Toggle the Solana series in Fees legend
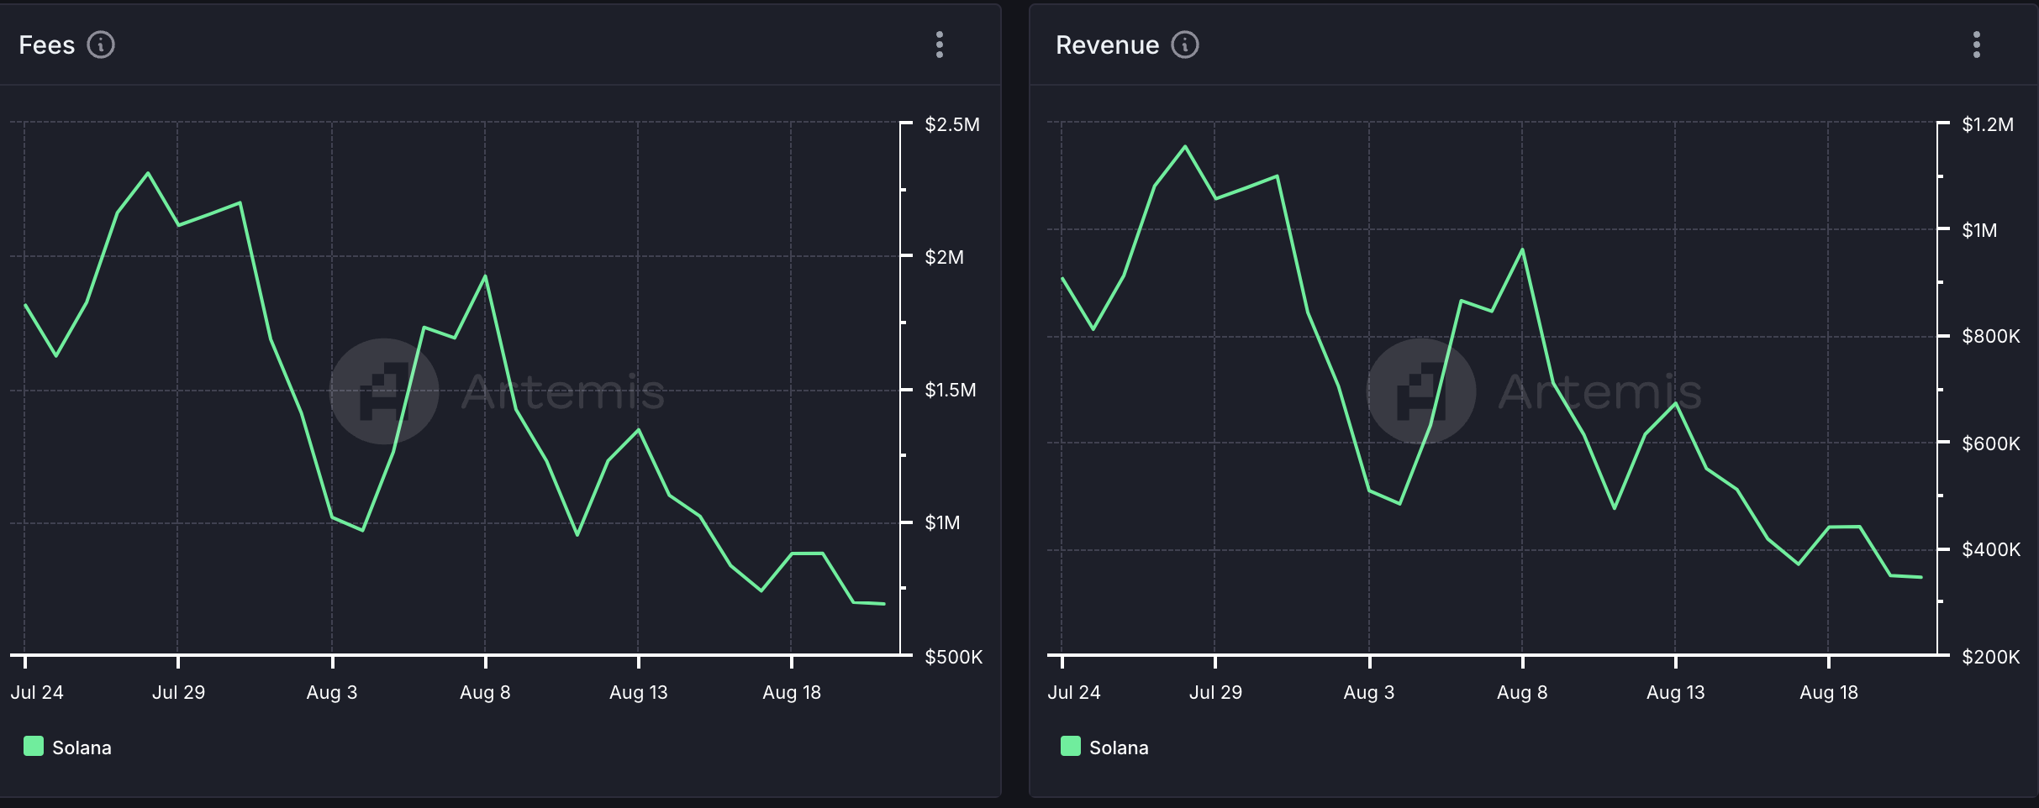Image resolution: width=2039 pixels, height=808 pixels. (x=81, y=748)
